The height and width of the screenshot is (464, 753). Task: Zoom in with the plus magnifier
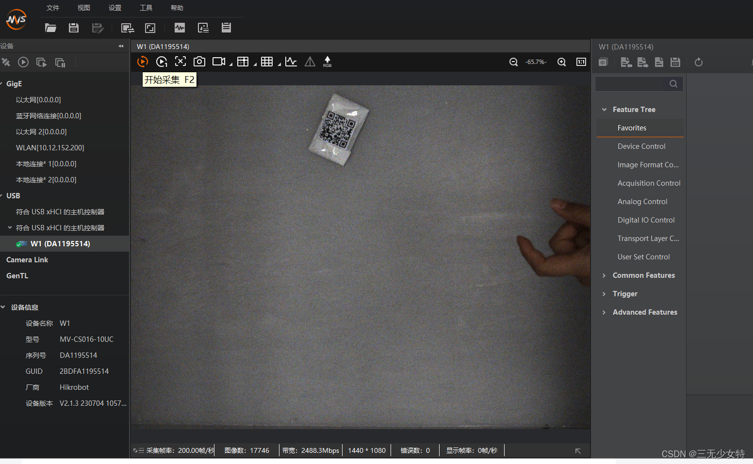(x=562, y=62)
